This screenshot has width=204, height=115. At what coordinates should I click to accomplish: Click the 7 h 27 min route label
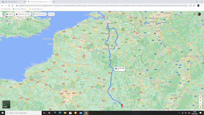coord(120,69)
